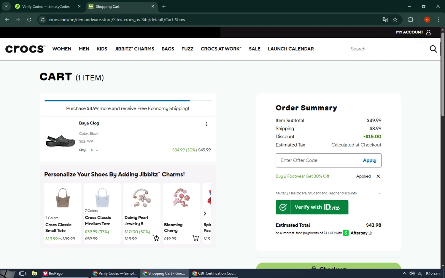
Task: Click browser forward arrow
Action: click(x=18, y=20)
